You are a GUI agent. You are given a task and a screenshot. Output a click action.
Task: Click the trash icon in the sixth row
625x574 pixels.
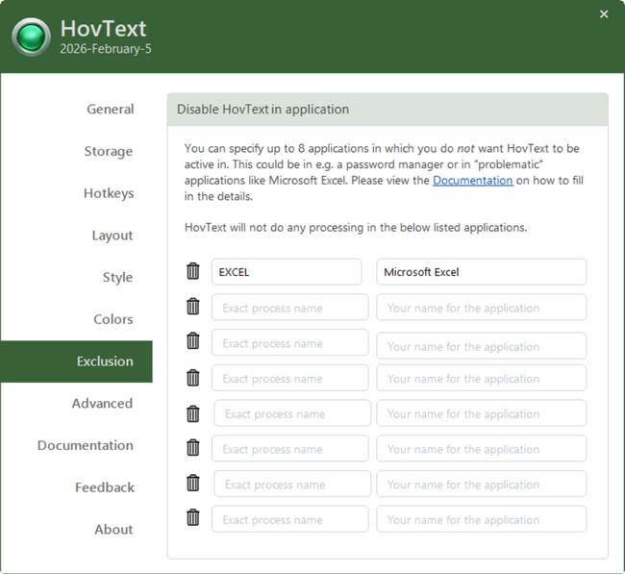(x=192, y=448)
